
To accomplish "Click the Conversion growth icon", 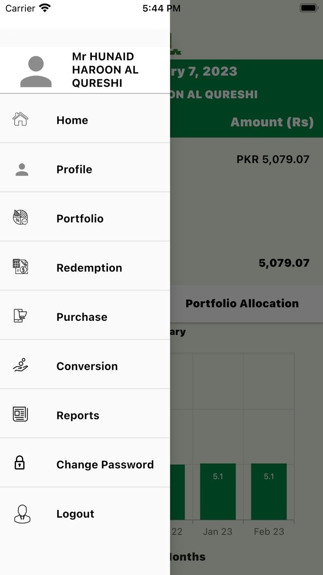I will point(20,365).
